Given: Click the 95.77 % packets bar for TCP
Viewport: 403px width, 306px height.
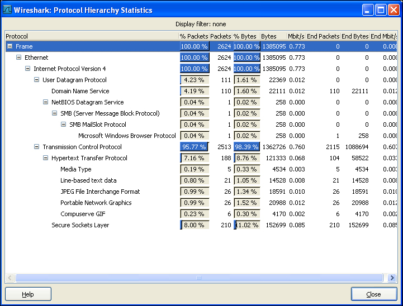Looking at the screenshot, I should (x=195, y=147).
